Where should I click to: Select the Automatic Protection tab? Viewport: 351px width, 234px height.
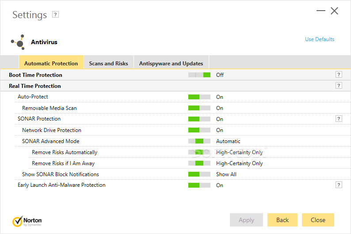coord(51,63)
